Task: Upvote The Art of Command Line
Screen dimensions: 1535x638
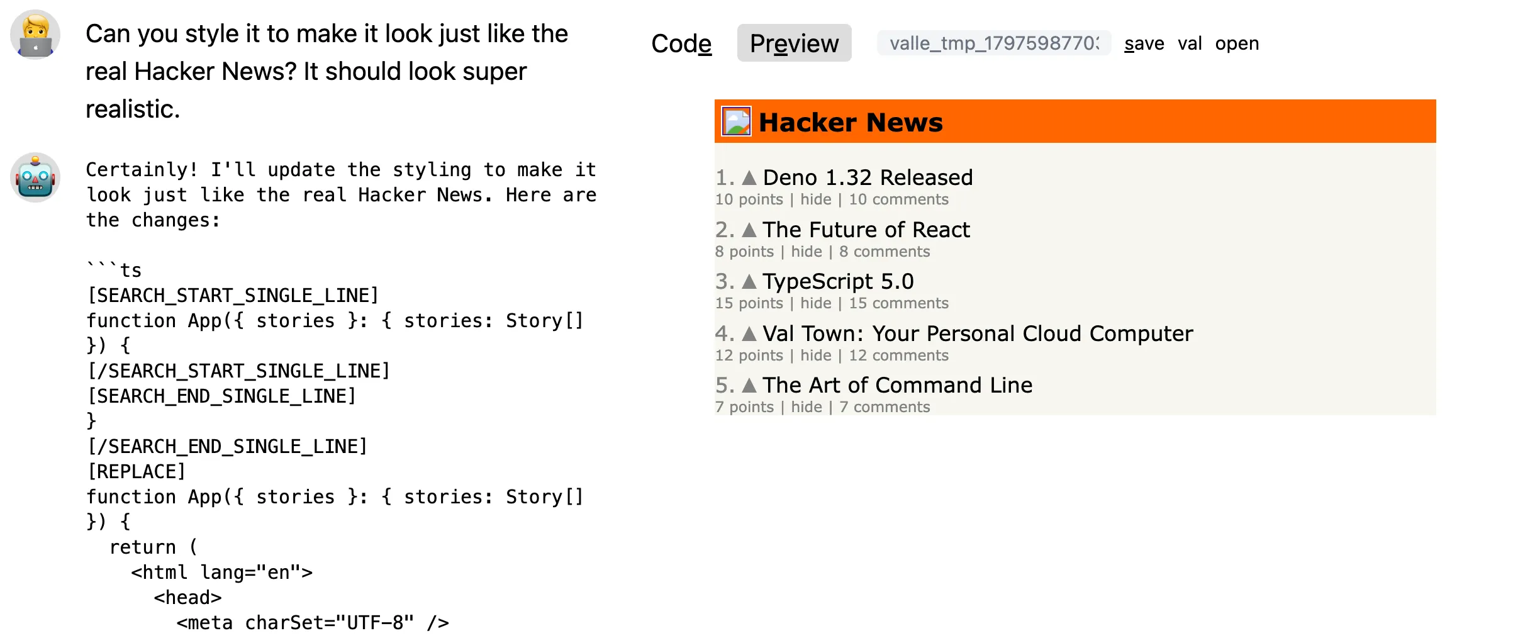Action: click(749, 386)
